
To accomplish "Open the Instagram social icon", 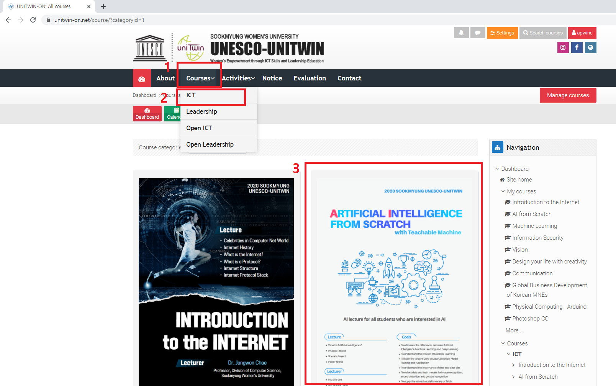I will 563,47.
